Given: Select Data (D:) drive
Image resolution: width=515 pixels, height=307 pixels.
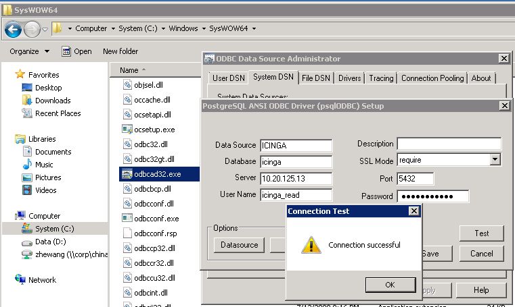Looking at the screenshot, I should click(x=48, y=242).
